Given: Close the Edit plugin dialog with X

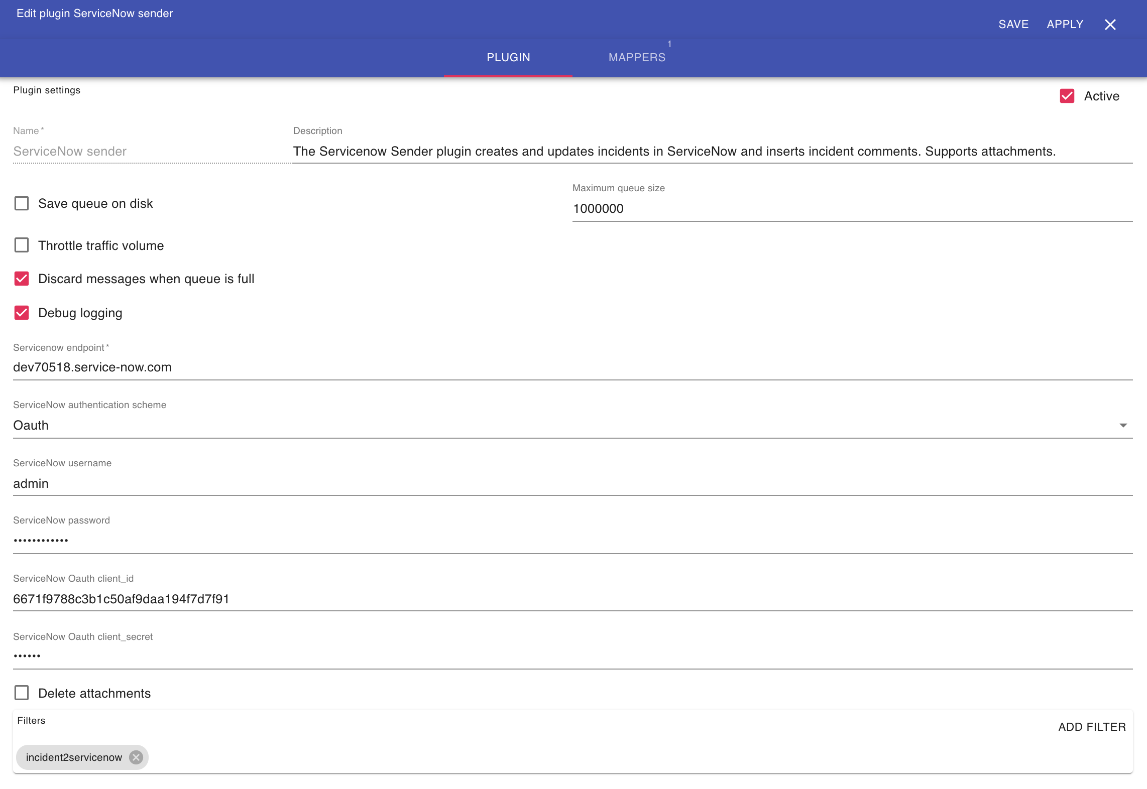Looking at the screenshot, I should coord(1110,25).
